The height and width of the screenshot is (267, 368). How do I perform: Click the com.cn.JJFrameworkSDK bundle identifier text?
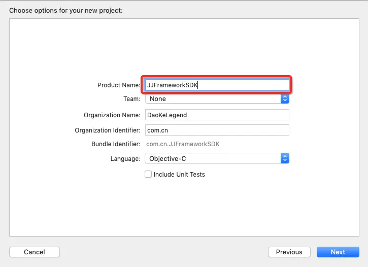coord(182,144)
